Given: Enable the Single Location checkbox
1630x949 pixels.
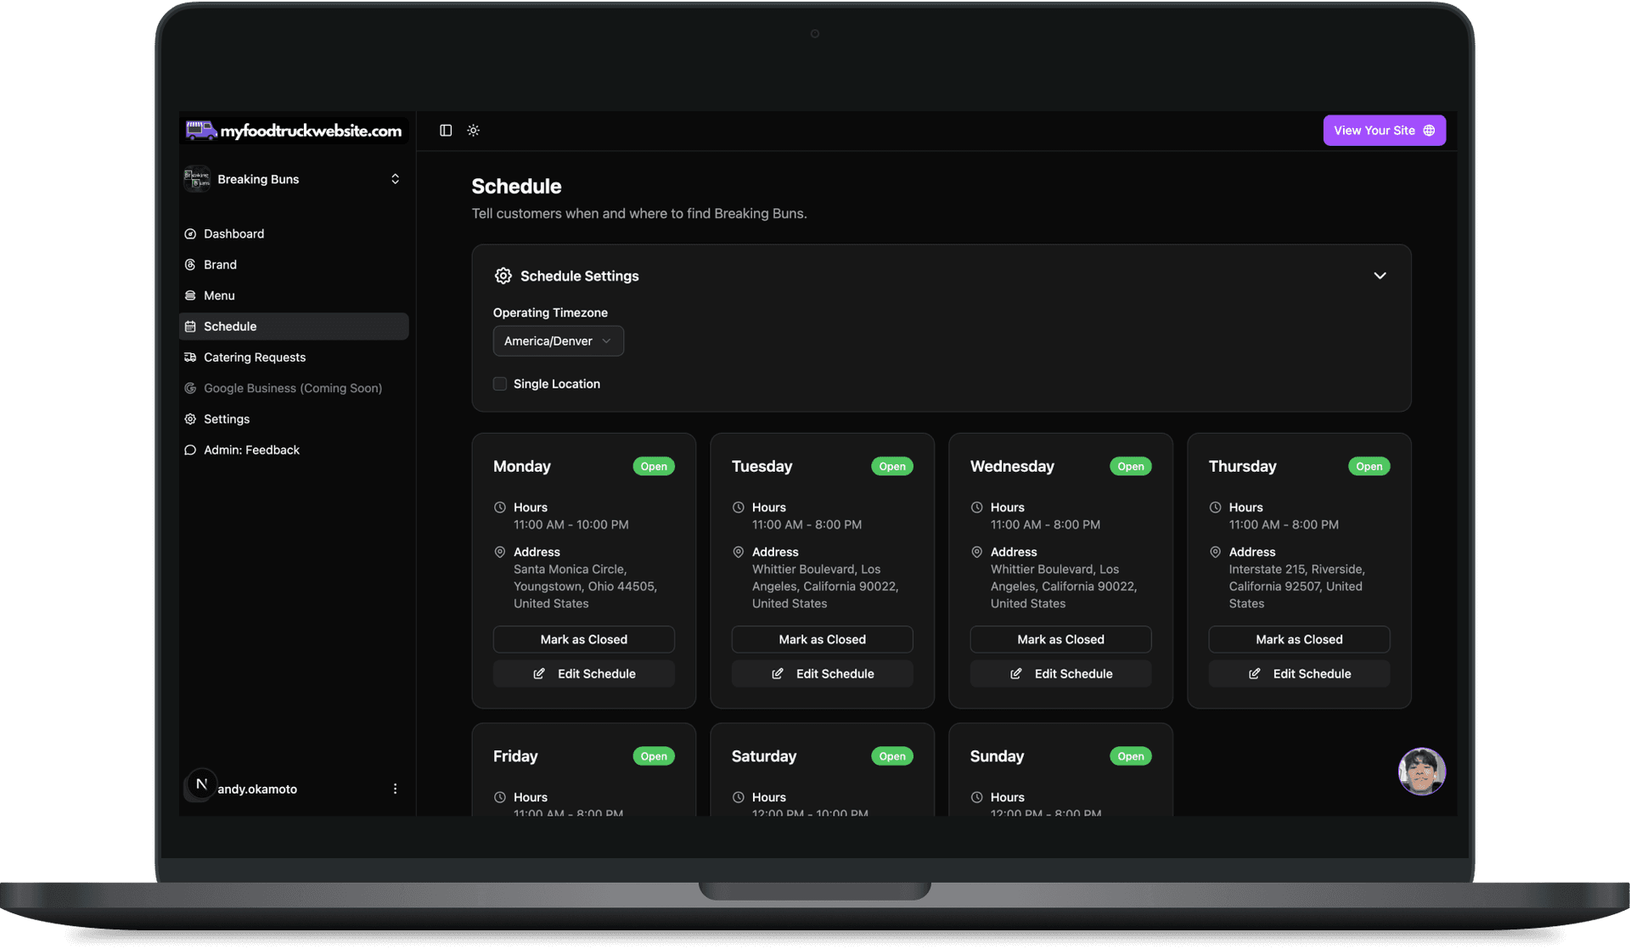Looking at the screenshot, I should click(499, 384).
